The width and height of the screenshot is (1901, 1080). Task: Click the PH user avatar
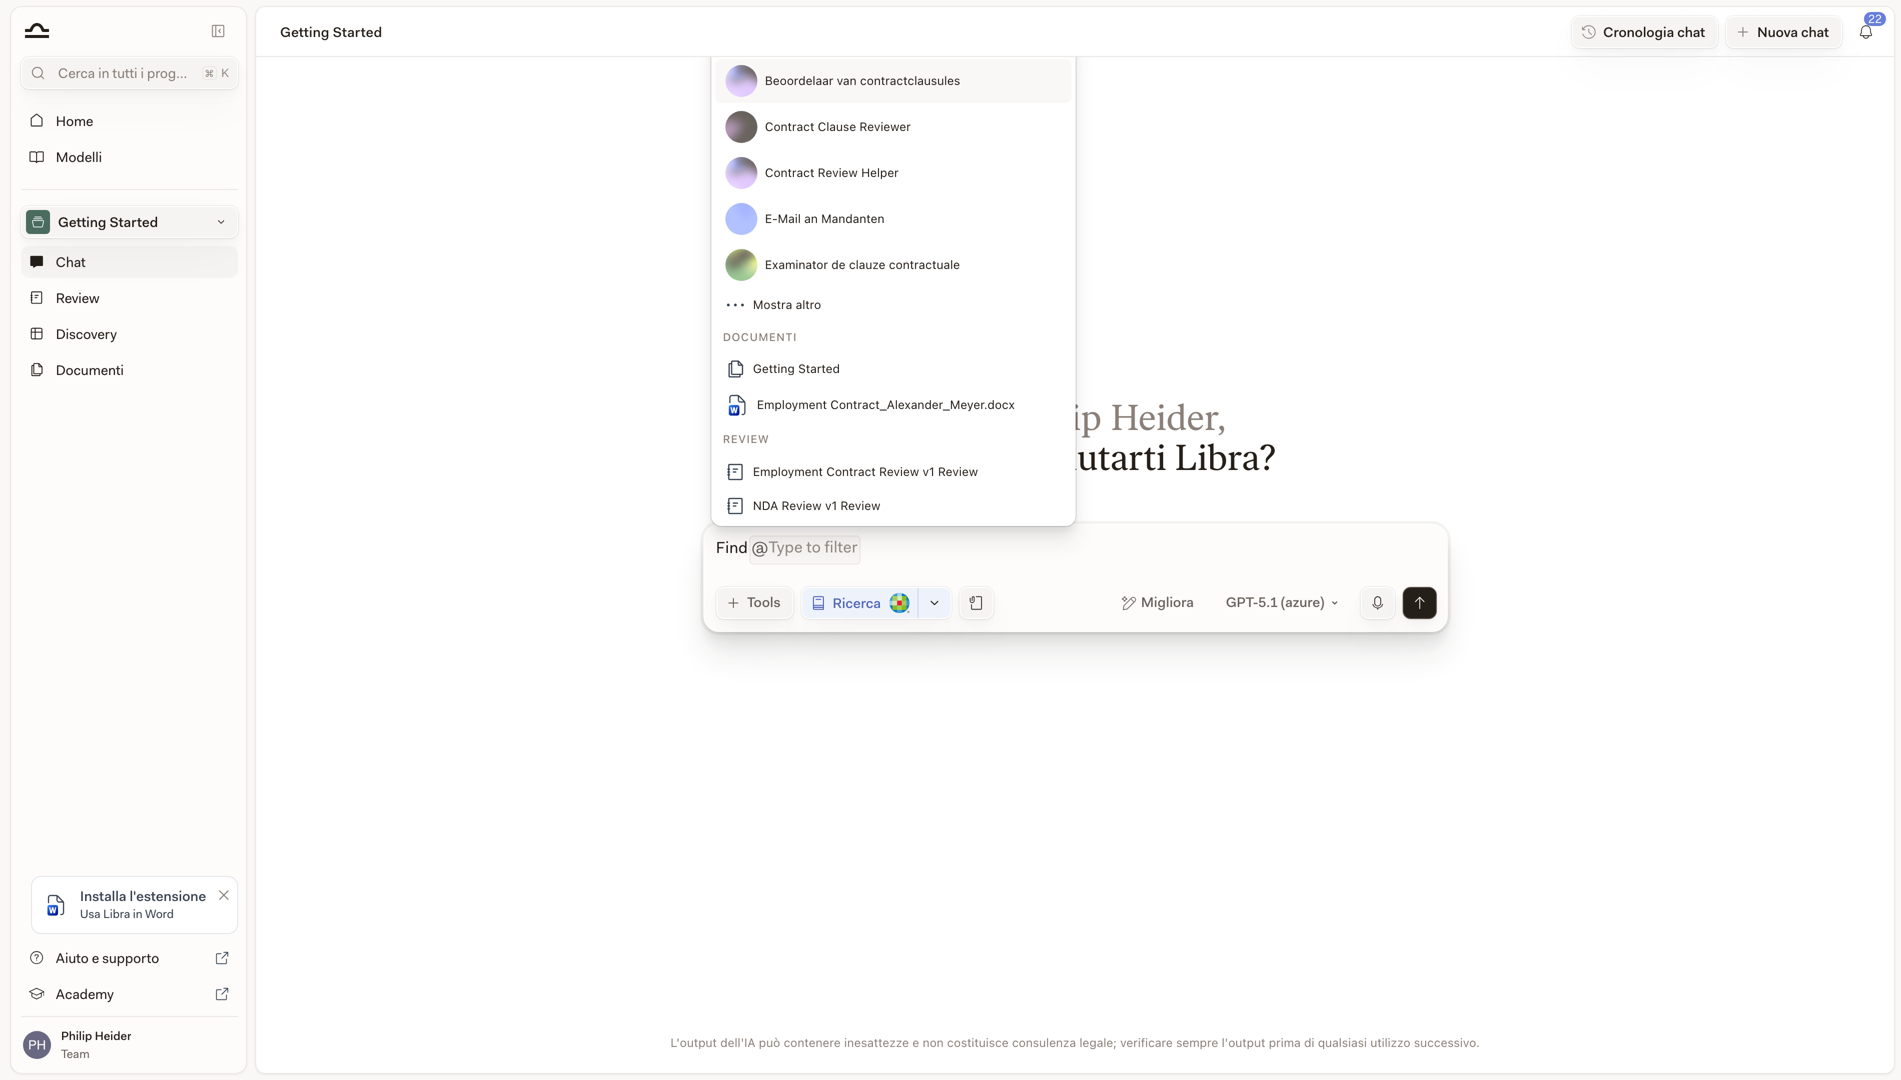(37, 1044)
